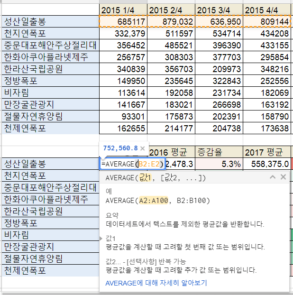293x295 pixels.
Task: Click the 천제연폭포 cell in the bottom table
Action: pyautogui.click(x=50, y=270)
